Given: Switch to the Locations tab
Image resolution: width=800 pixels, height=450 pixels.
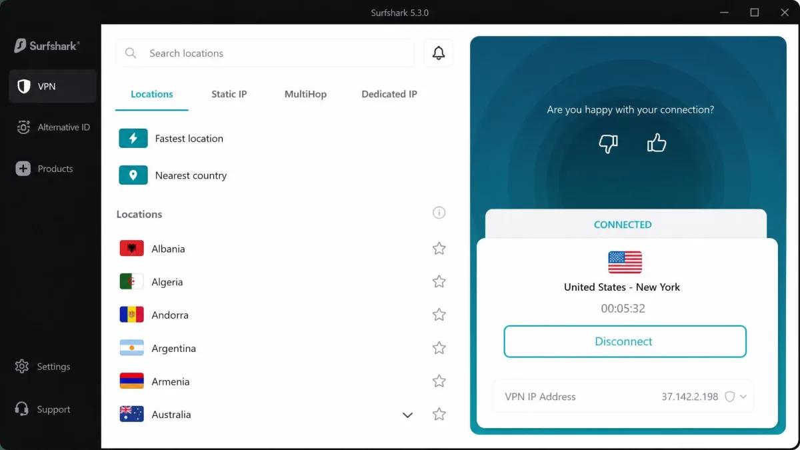Looking at the screenshot, I should tap(152, 95).
